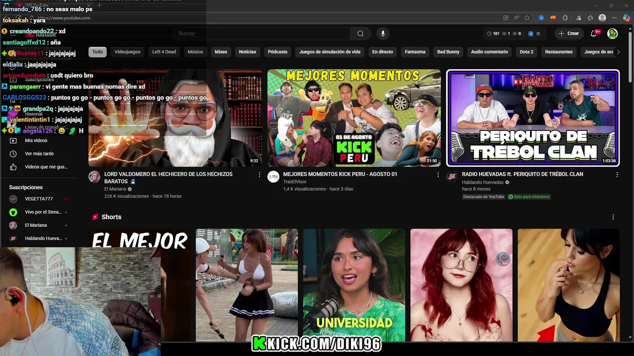Launch the Copilot icon in Edge toolbar

tap(627, 18)
